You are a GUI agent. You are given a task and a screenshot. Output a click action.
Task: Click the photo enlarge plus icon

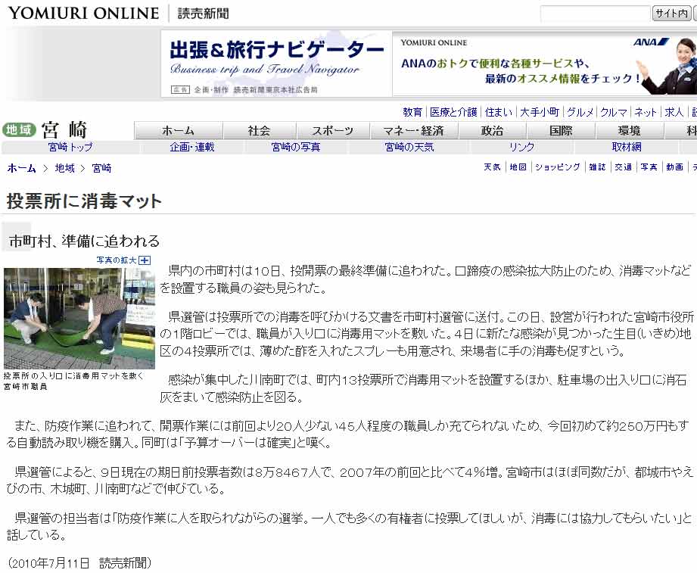point(145,260)
